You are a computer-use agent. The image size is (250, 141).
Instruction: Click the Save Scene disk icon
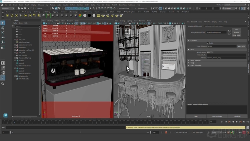pos(25,8)
